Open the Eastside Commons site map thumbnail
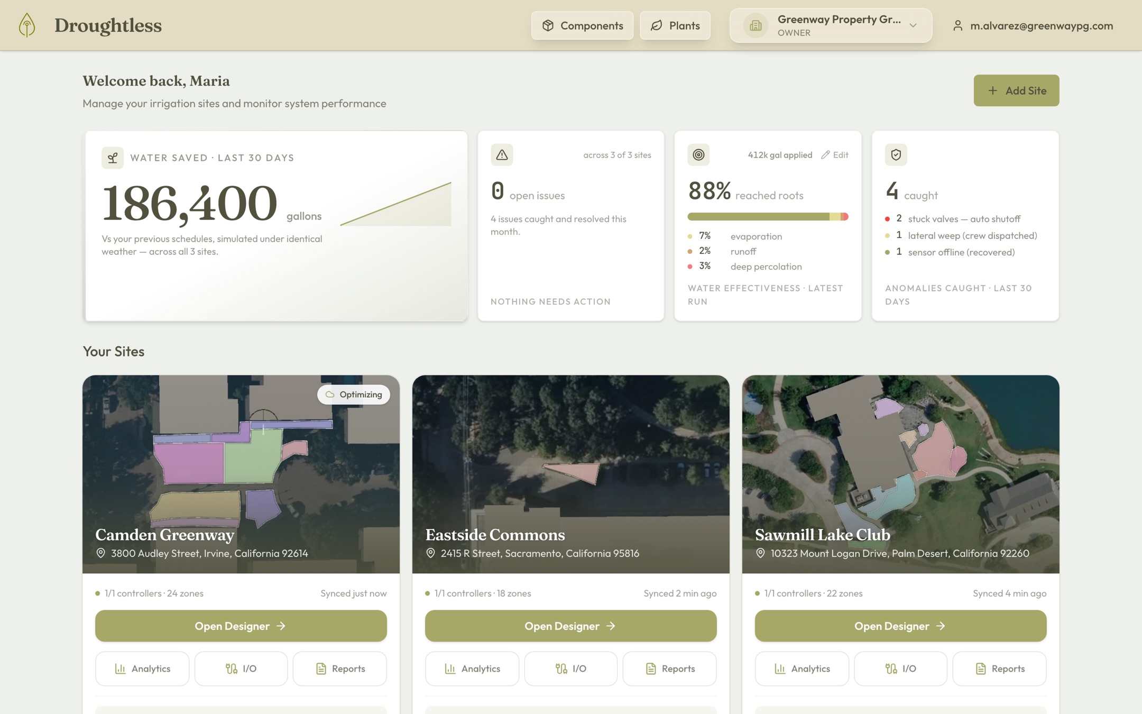The width and height of the screenshot is (1142, 714). pyautogui.click(x=571, y=474)
